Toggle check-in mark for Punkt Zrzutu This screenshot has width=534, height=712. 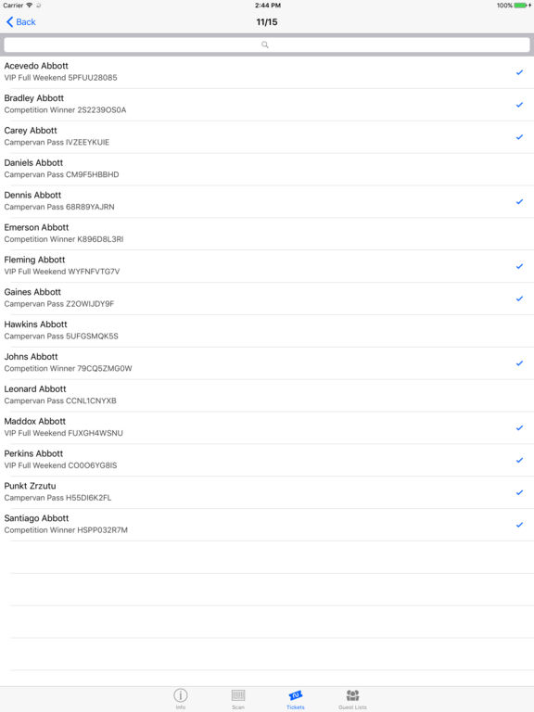tap(519, 492)
